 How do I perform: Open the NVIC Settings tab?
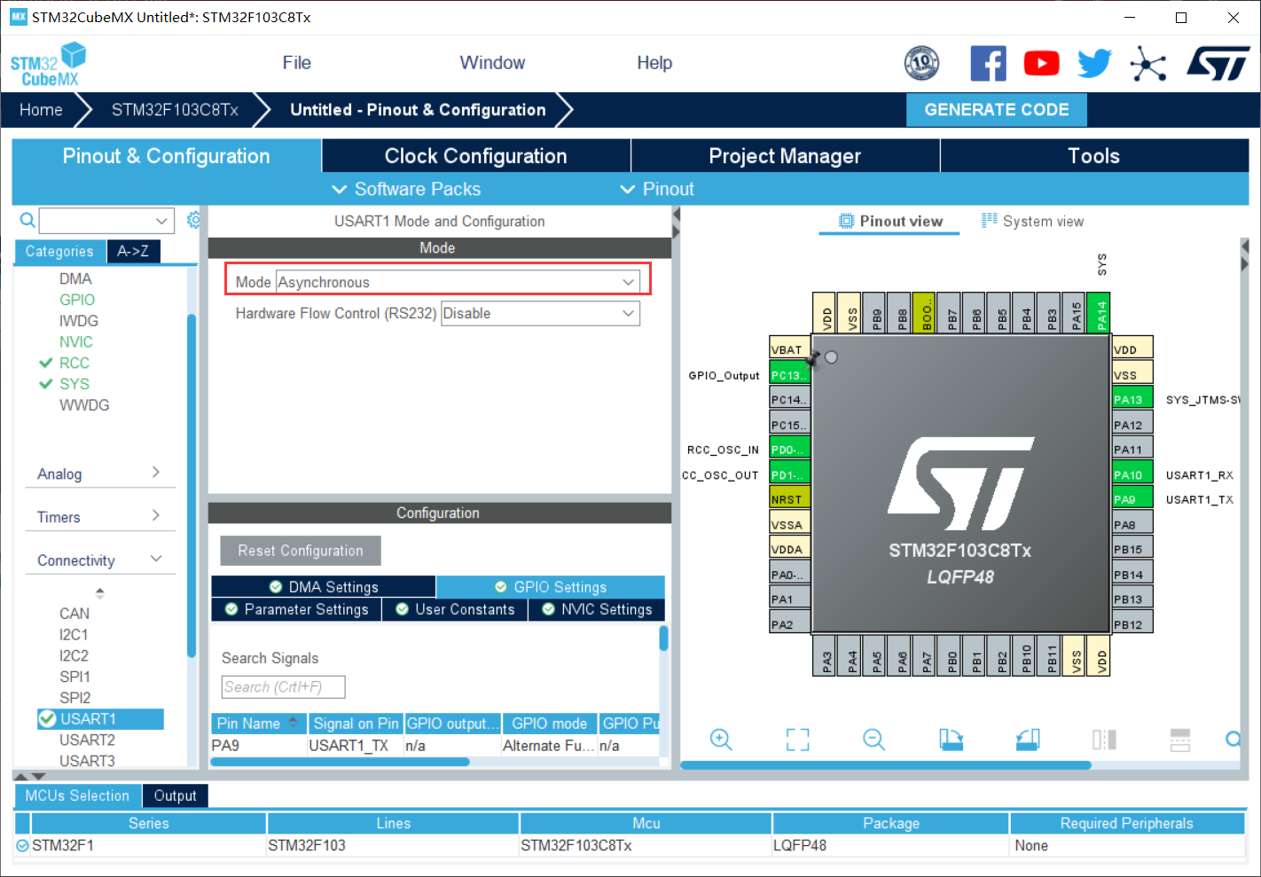596,609
